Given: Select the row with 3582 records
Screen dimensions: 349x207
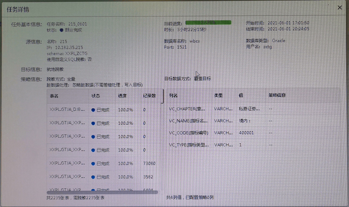Looking at the screenshot, I should pos(104,177).
